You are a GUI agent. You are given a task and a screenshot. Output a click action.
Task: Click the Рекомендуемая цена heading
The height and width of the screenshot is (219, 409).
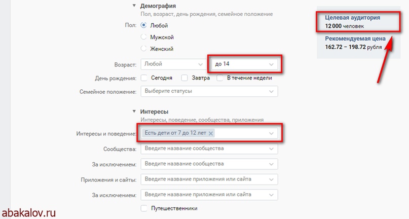pos(355,39)
